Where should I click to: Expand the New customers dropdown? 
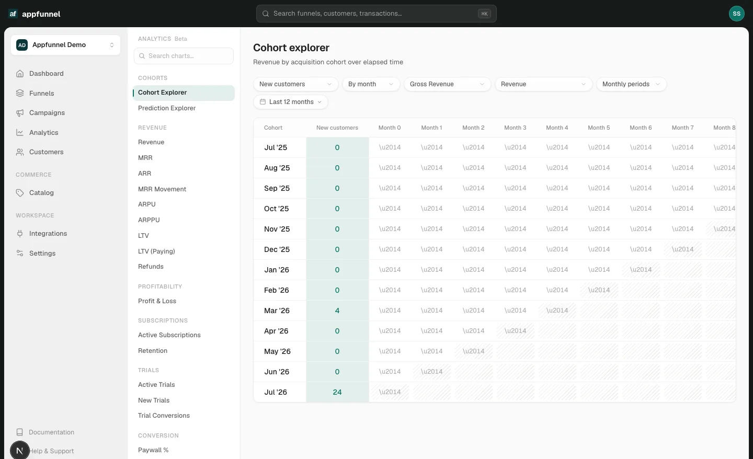295,84
